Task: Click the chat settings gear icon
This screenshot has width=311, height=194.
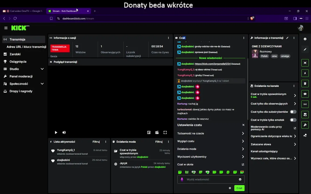Action: pos(230,188)
